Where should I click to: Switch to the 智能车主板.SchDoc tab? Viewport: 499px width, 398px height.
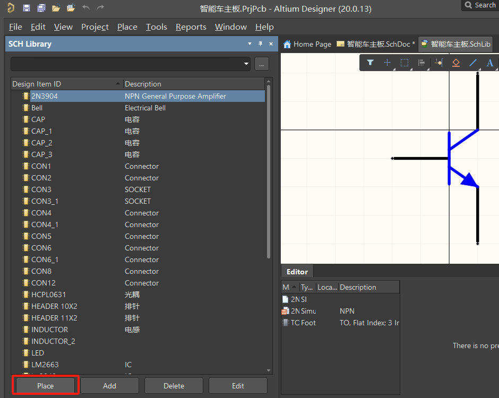click(376, 44)
